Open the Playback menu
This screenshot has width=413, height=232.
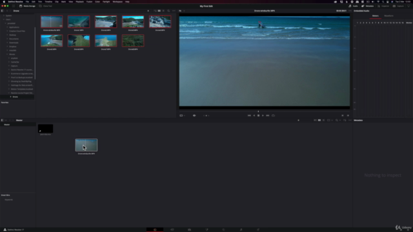click(79, 1)
